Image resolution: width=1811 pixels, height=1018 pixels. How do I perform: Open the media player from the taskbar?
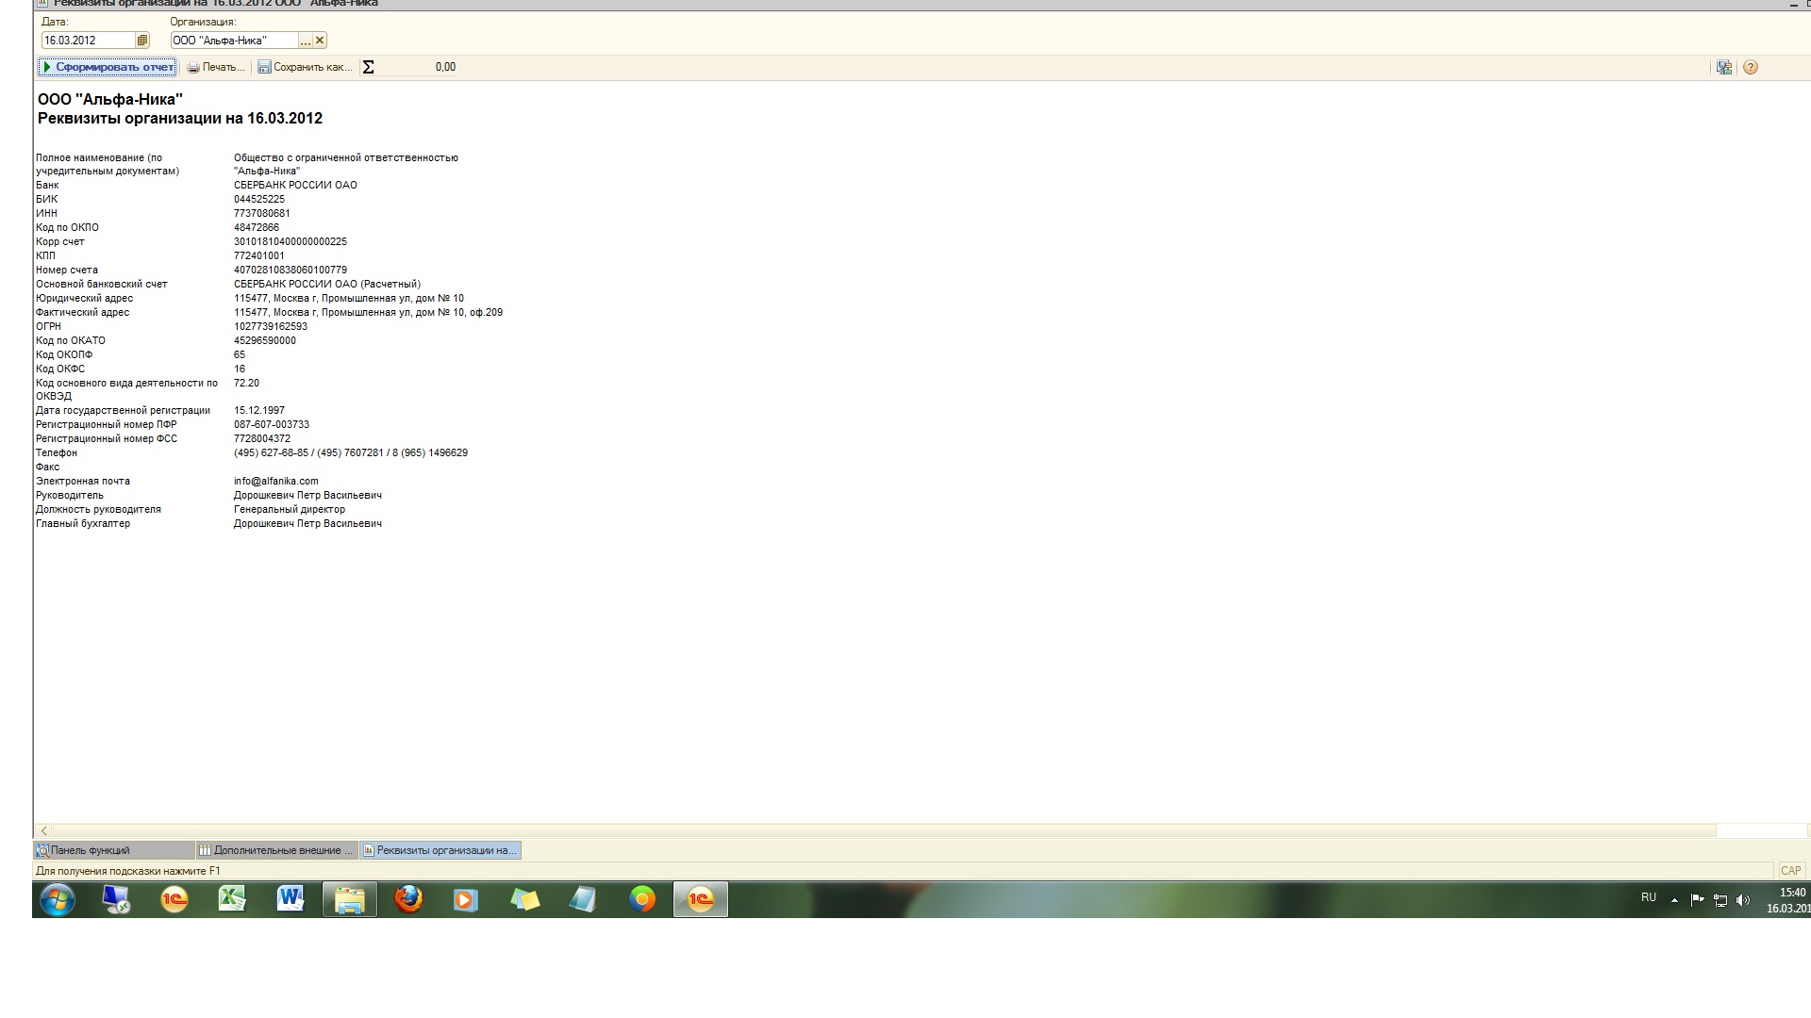(466, 900)
